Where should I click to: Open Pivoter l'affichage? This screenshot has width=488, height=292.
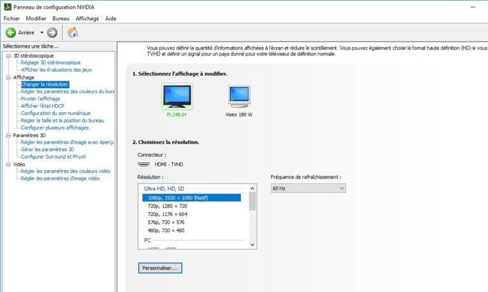[x=41, y=98]
